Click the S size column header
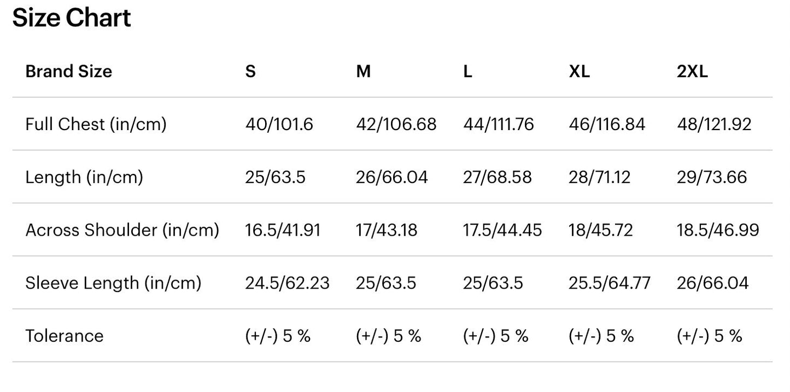This screenshot has height=392, width=790. pos(250,72)
